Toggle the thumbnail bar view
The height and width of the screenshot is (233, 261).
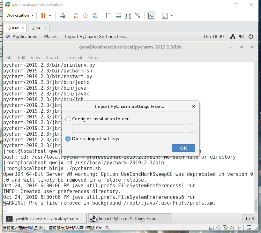(x=118, y=16)
